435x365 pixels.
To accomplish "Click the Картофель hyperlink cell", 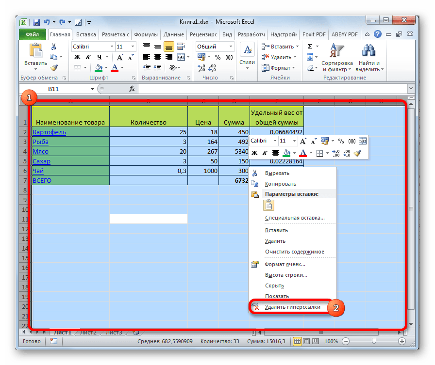I will (x=49, y=132).
